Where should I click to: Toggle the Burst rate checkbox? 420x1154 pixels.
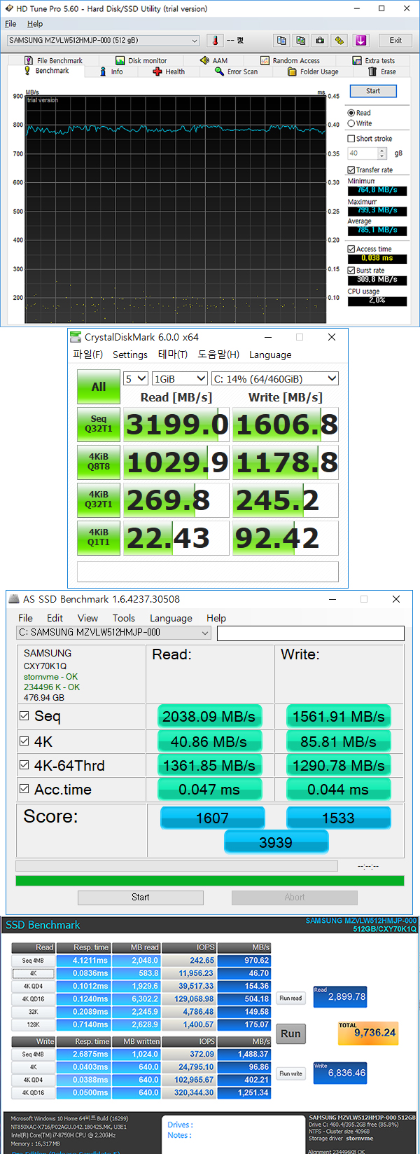click(x=351, y=270)
